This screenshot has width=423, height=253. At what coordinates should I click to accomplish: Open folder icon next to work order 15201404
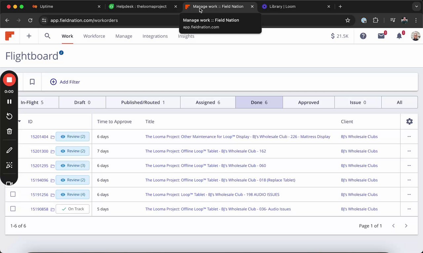53,137
